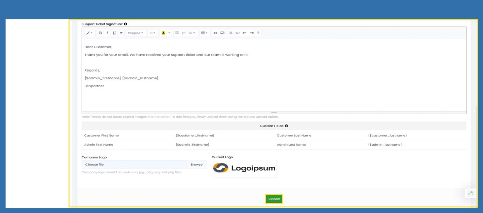Open editor help with question mark
This screenshot has height=213, width=483.
coord(258,33)
